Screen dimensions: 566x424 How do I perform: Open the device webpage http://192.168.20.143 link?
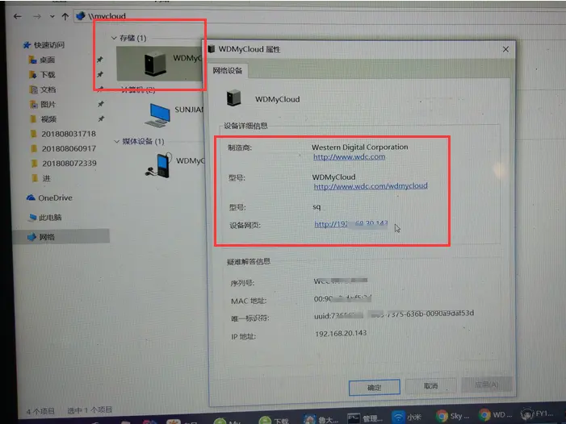click(351, 224)
